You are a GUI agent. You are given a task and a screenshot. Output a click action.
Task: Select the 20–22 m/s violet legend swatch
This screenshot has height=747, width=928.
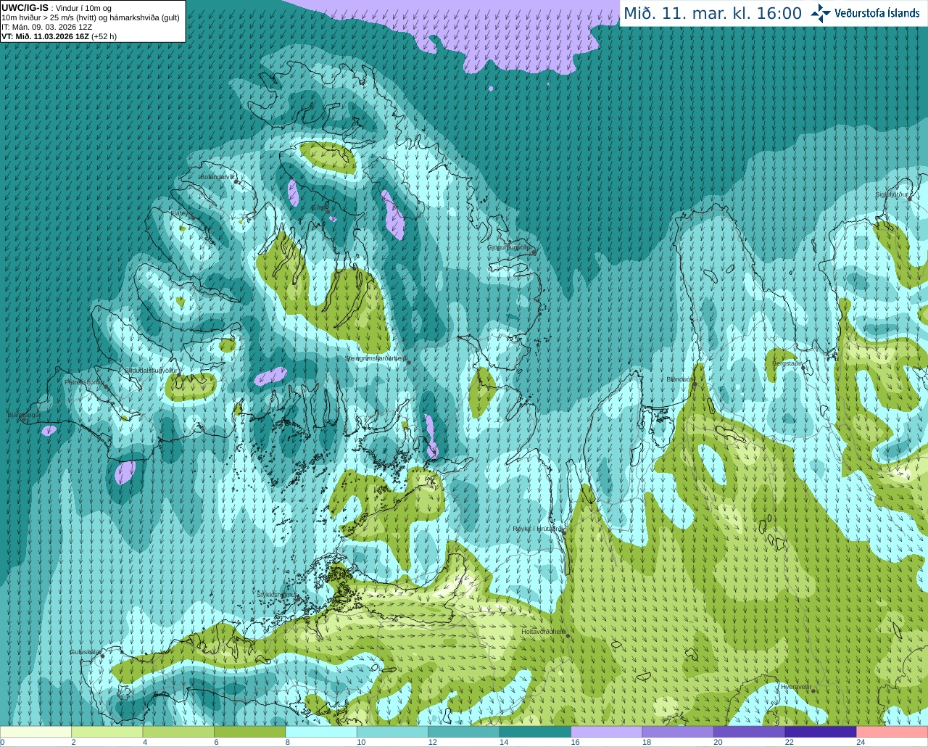tap(750, 732)
